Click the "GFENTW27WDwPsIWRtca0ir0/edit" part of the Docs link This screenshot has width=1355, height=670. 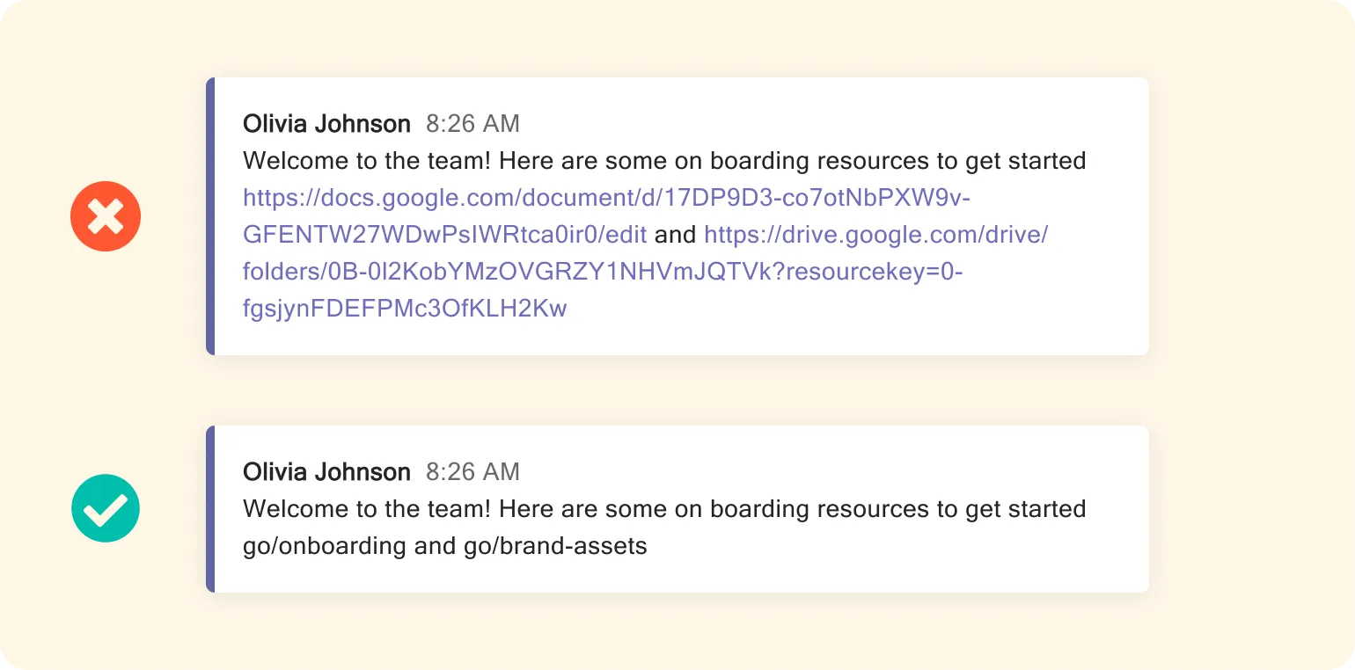[x=444, y=235]
